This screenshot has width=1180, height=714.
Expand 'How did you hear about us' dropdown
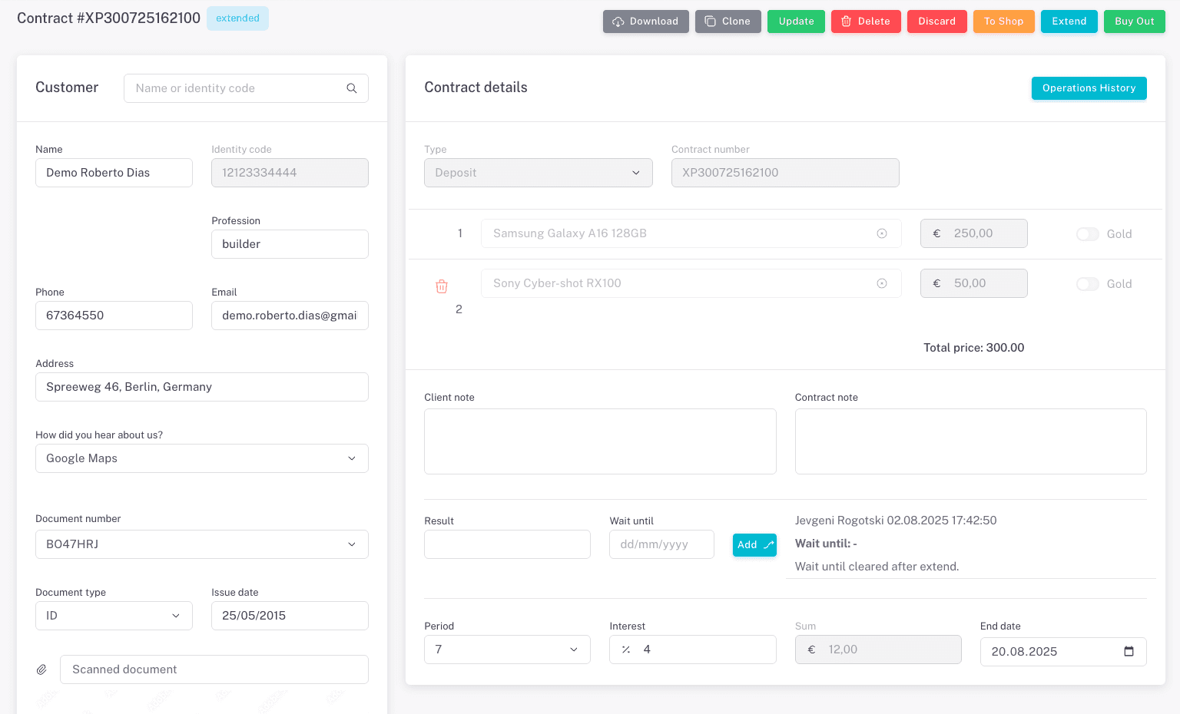point(202,458)
